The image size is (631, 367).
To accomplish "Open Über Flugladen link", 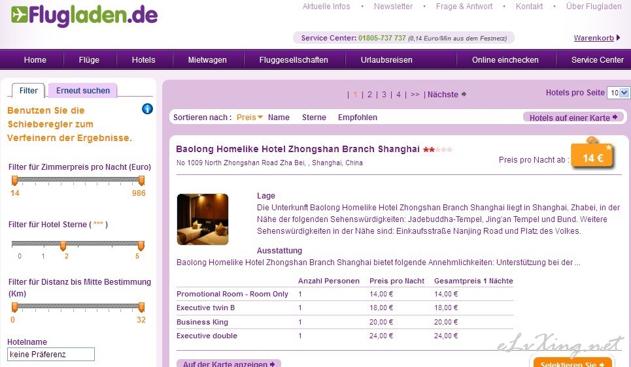I will point(594,7).
